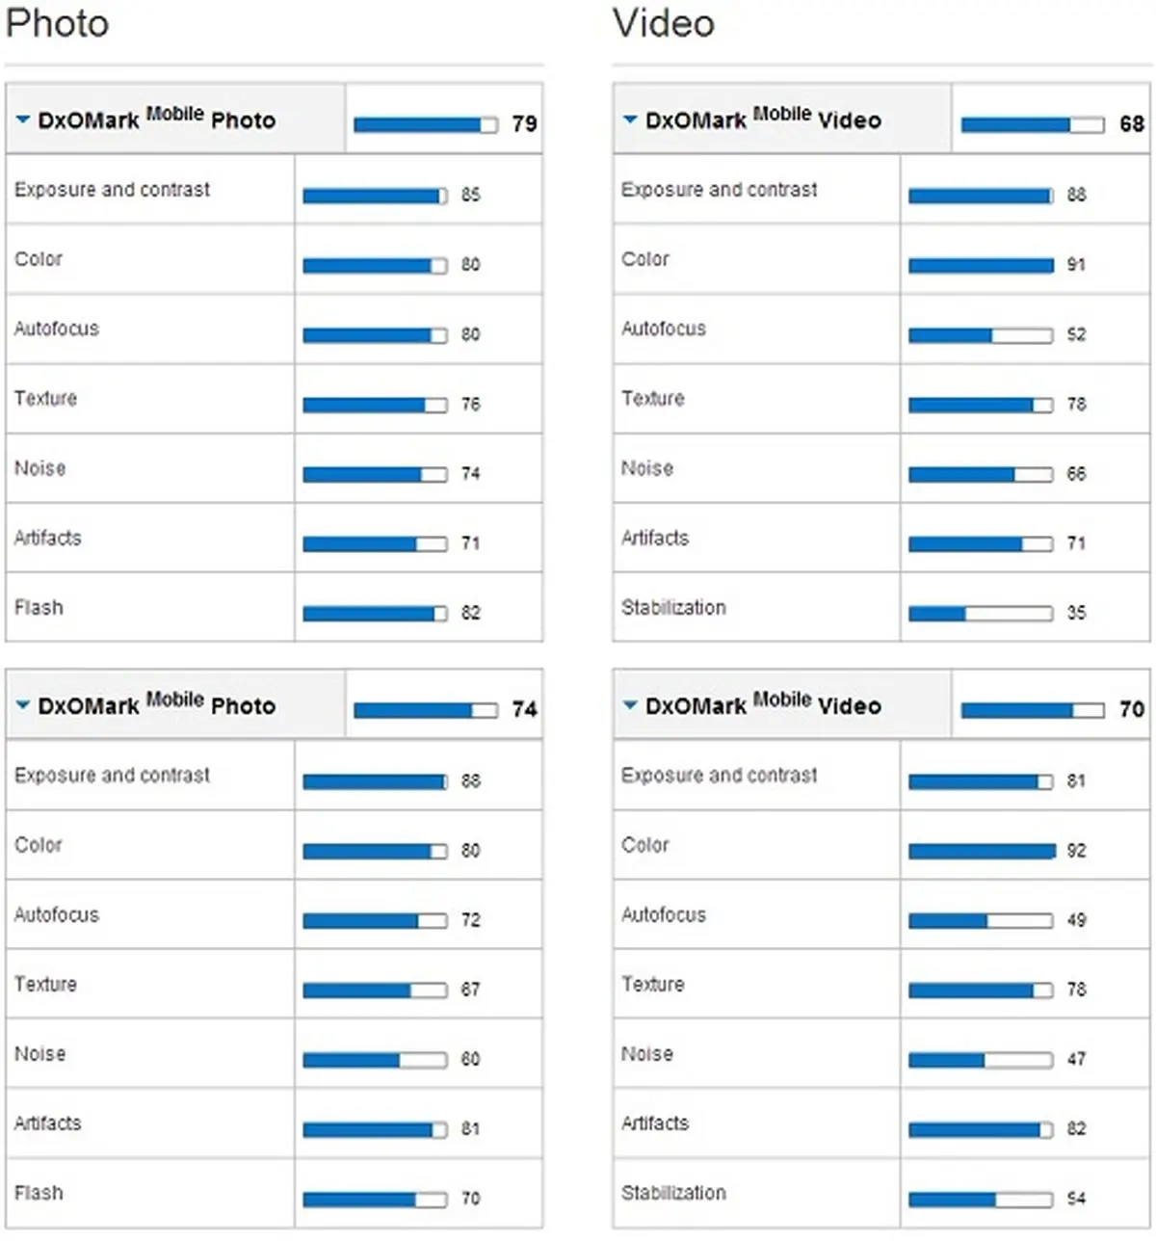Click bottom DxOMark Mobile Video title text
1156x1241 pixels.
[x=763, y=704]
